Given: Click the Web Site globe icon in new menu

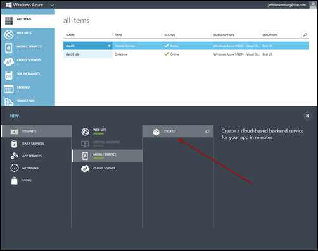Looking at the screenshot, I should coord(86,132).
